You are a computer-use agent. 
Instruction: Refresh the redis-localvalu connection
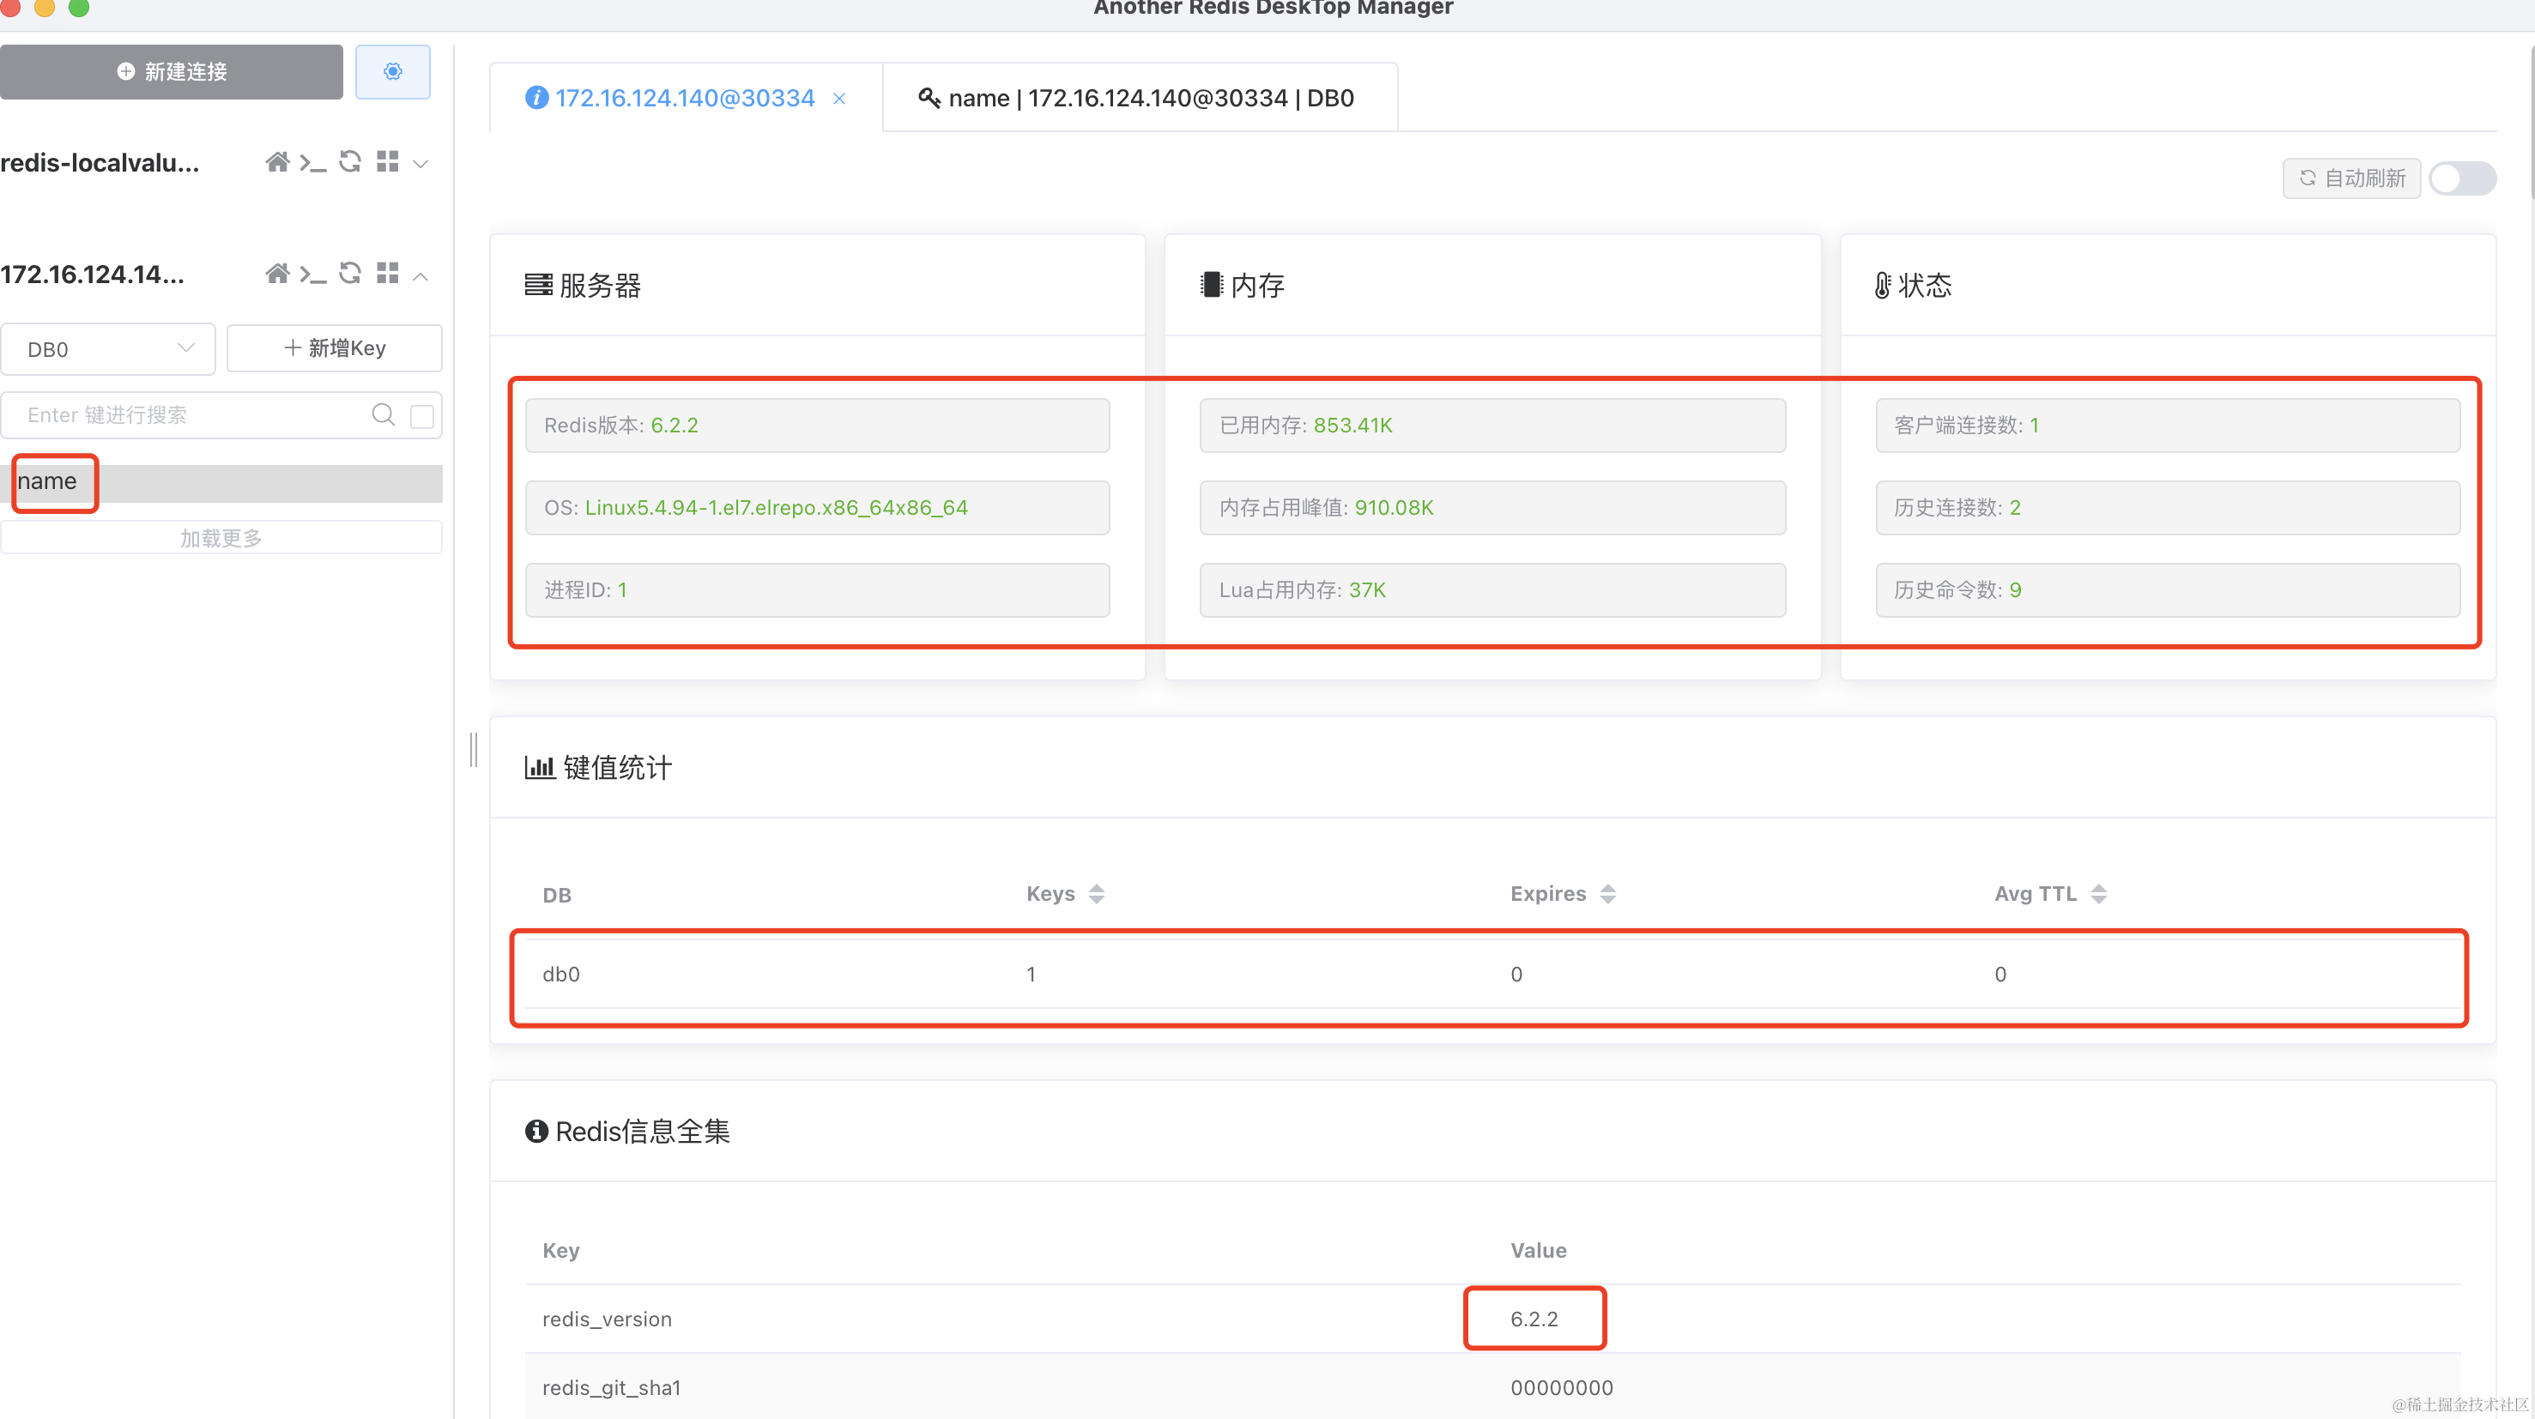pos(350,162)
